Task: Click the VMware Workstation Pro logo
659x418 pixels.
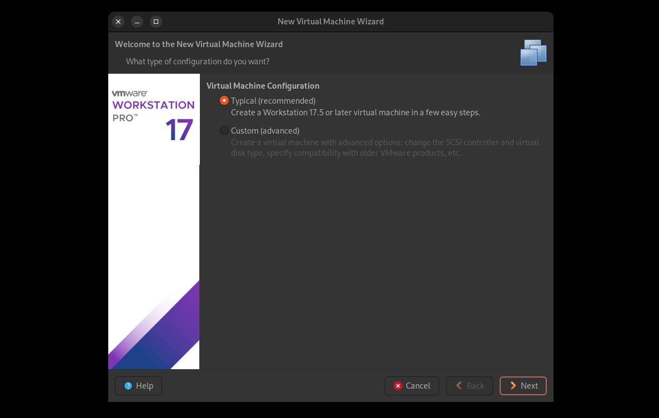Action: point(153,105)
